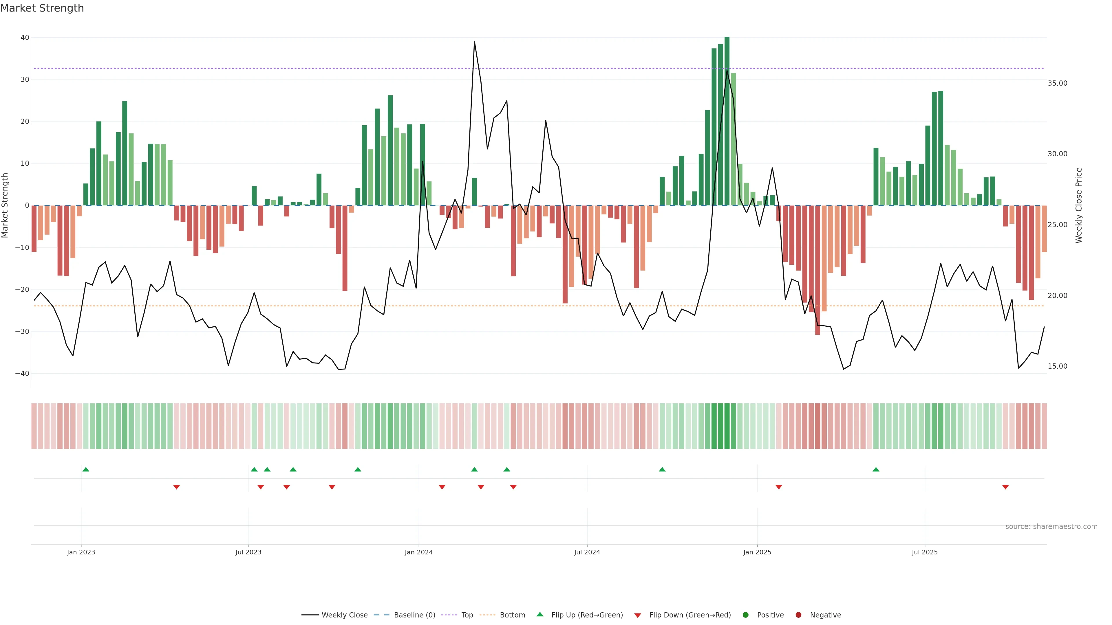Click the source: sharemaestro.com text

pos(1051,527)
